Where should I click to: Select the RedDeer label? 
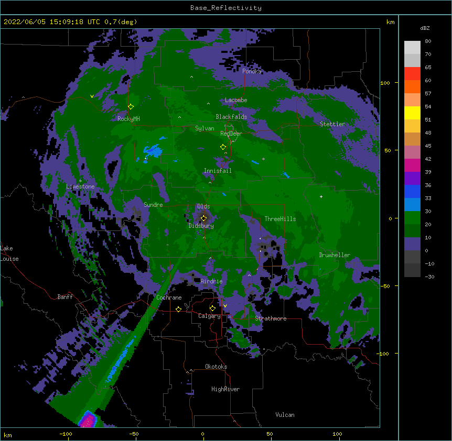[x=231, y=134]
